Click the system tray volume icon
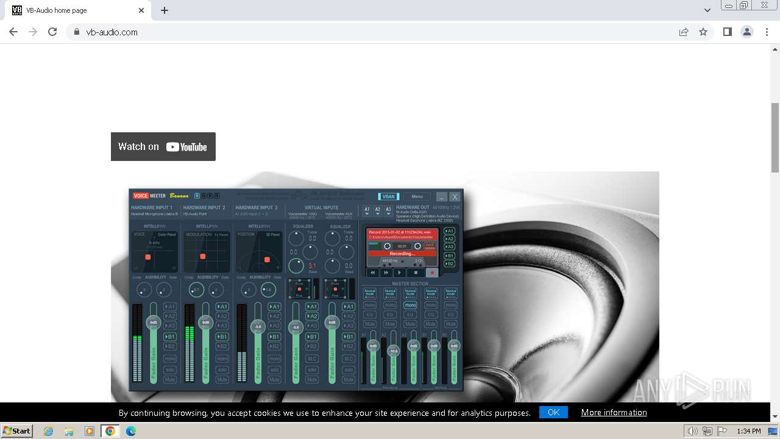Viewport: 780px width, 439px height. click(693, 431)
